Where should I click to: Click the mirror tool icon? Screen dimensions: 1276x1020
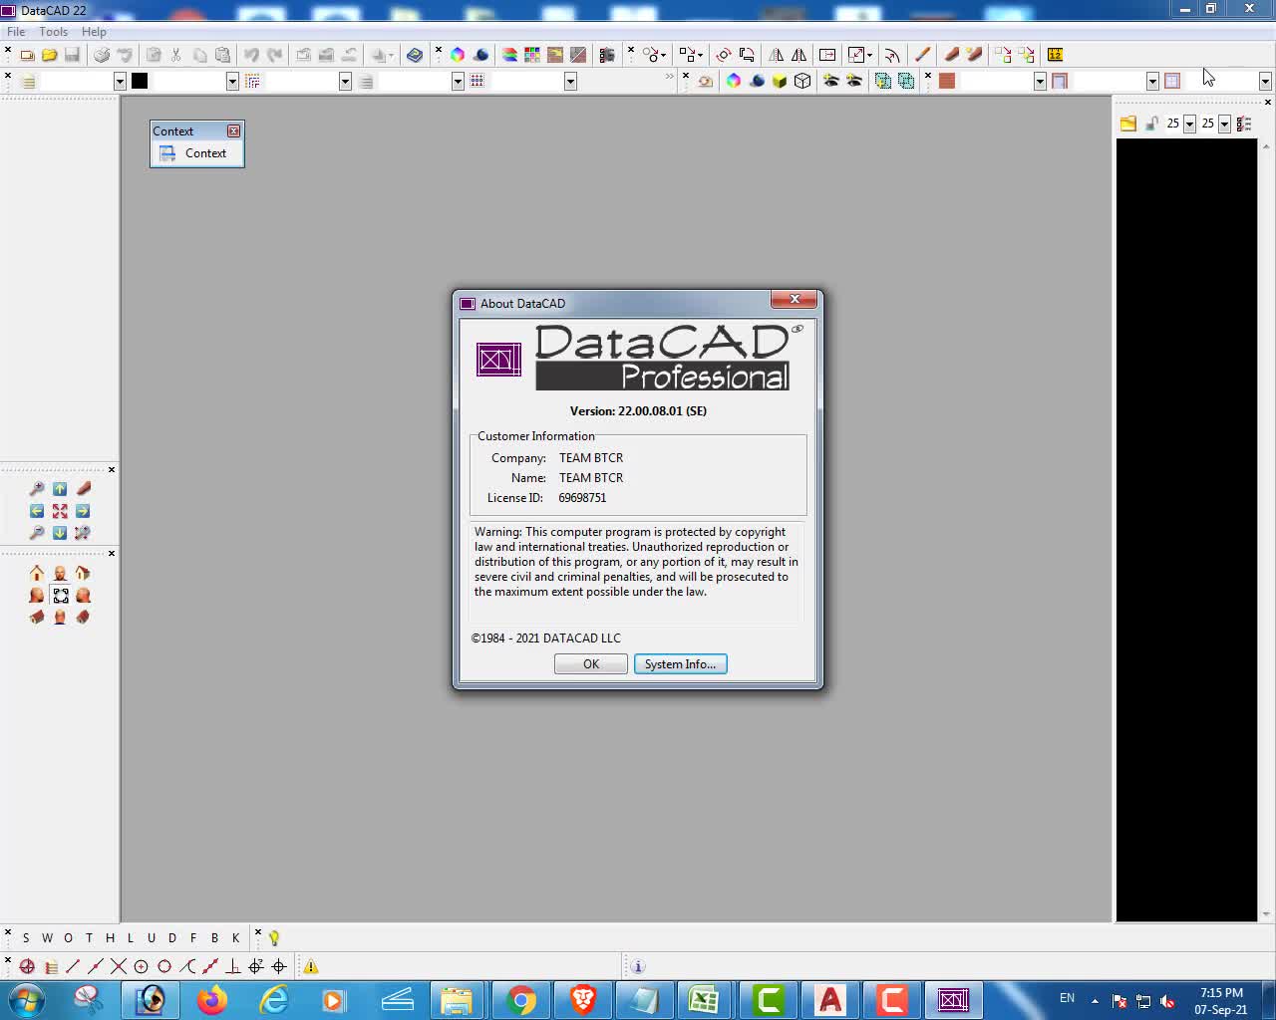coord(777,55)
